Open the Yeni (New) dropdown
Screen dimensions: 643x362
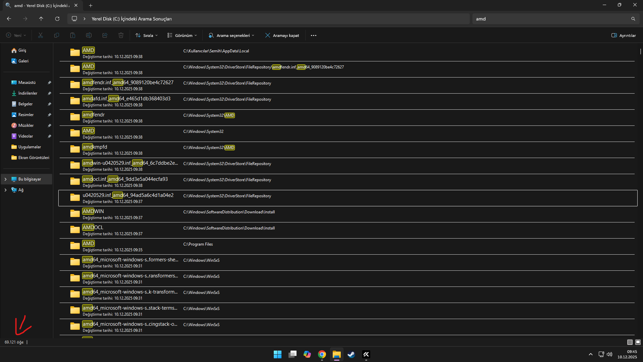tap(16, 35)
